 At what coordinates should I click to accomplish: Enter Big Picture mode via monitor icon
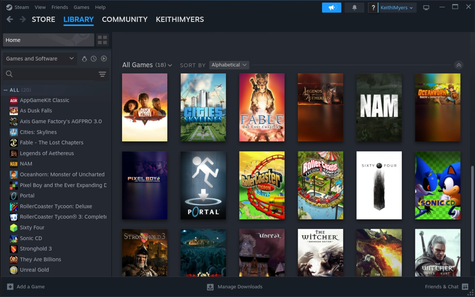pyautogui.click(x=426, y=8)
